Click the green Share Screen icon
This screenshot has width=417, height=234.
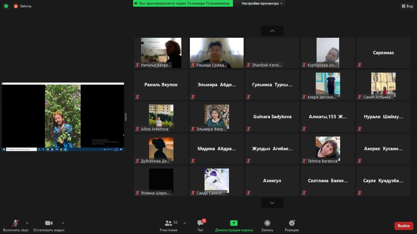234,223
